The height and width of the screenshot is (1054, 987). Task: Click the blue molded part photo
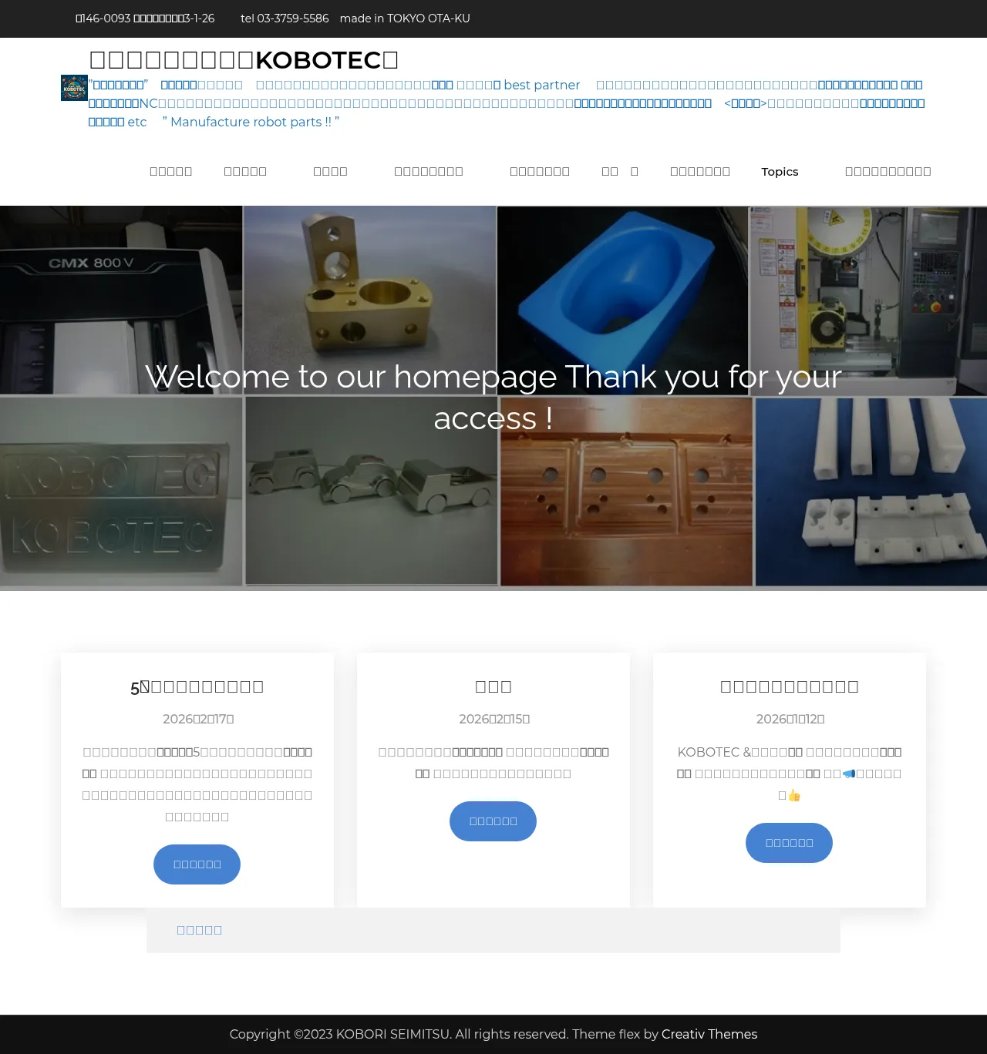tap(622, 300)
